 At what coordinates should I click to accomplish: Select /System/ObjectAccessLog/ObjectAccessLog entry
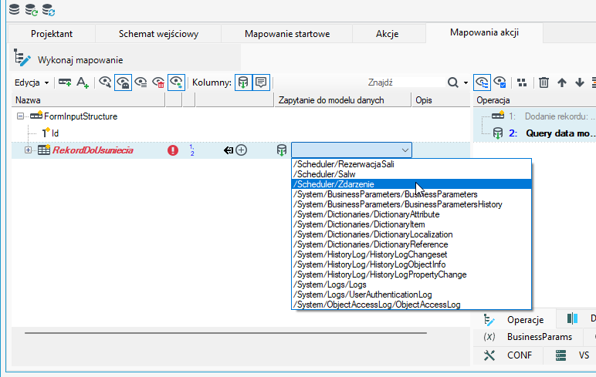411,305
